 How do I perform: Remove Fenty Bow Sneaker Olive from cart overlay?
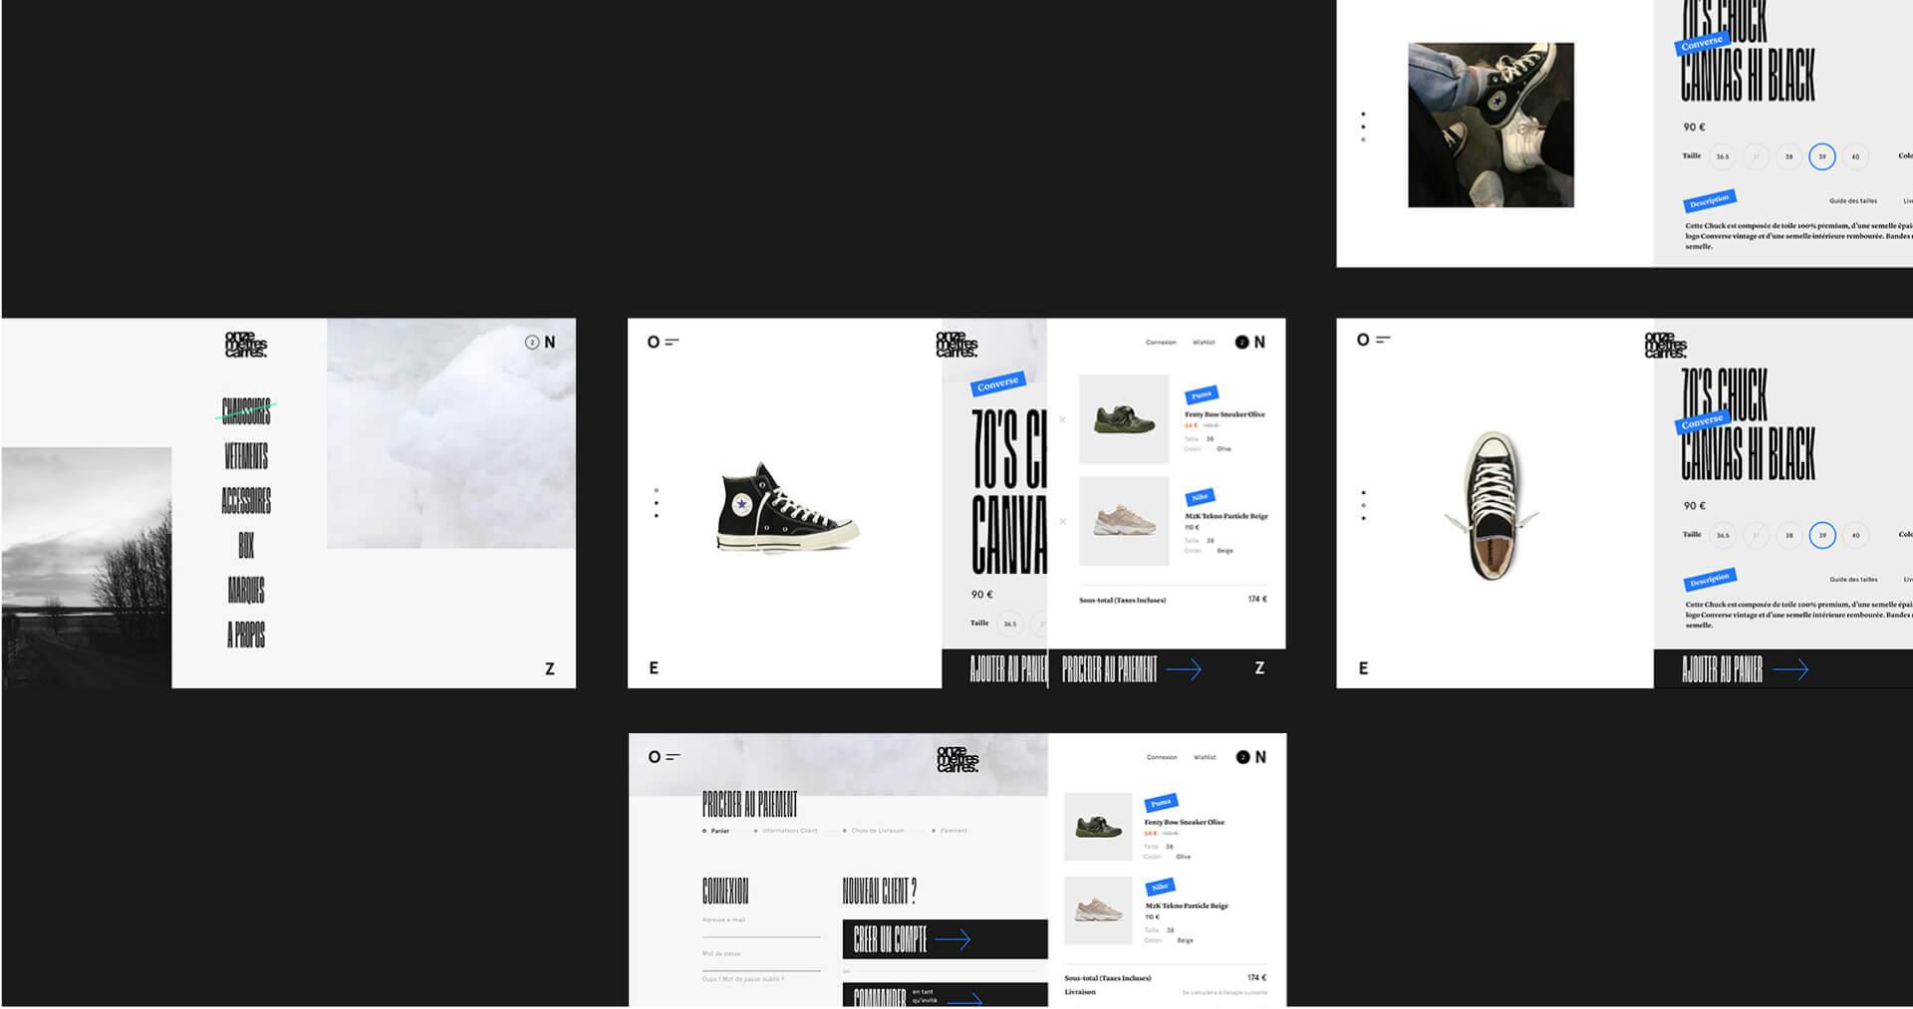(x=1062, y=419)
